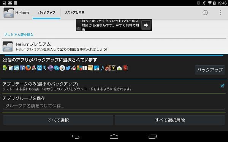Select the cloud with number app icon

tap(17, 68)
